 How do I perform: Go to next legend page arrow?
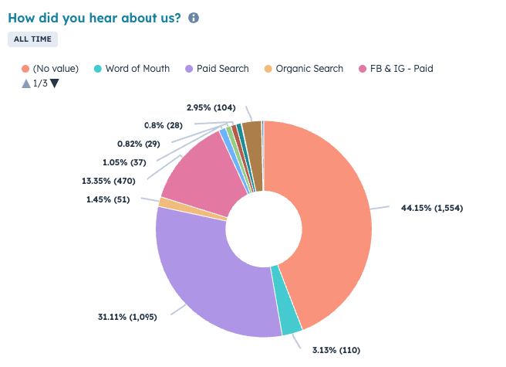[x=54, y=83]
